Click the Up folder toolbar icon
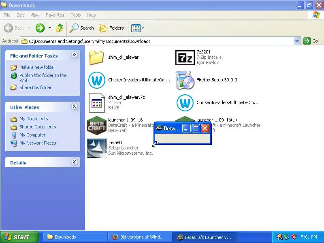This screenshot has height=243, width=324. click(60, 28)
